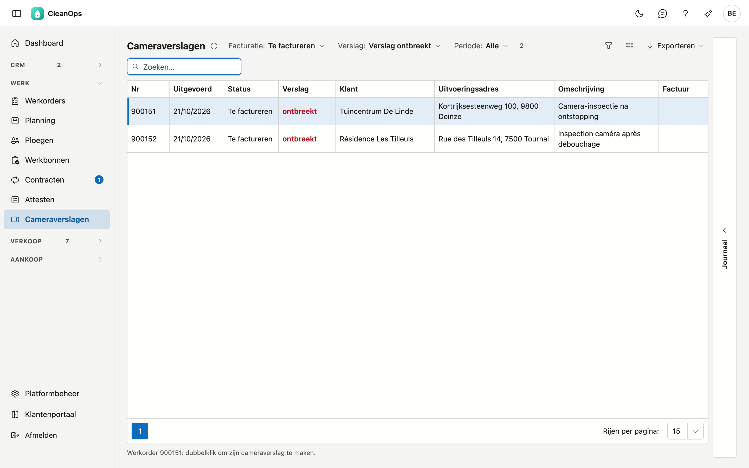The width and height of the screenshot is (749, 468).
Task: Open the help question mark icon
Action: click(x=685, y=13)
